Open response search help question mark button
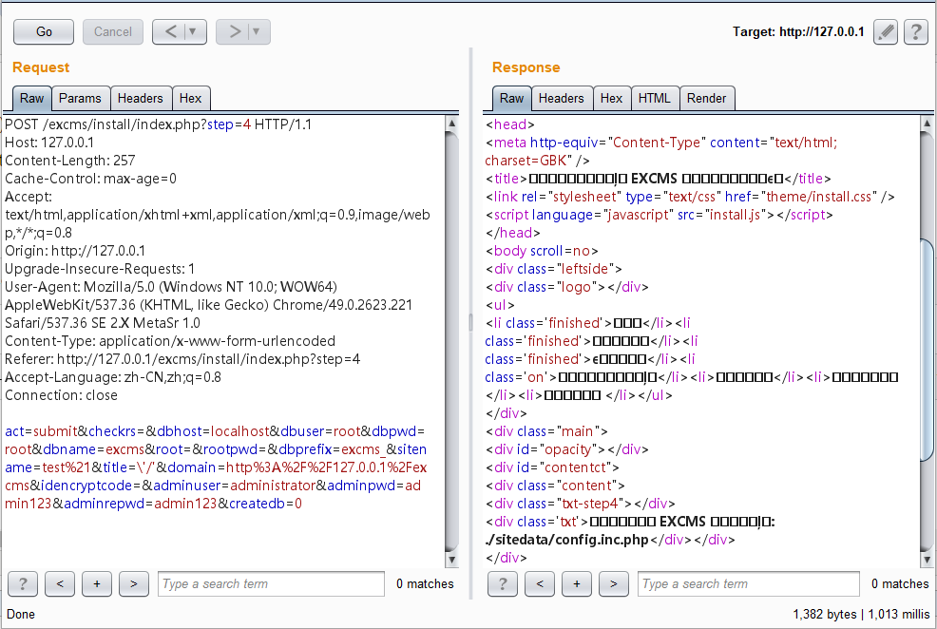 tap(503, 583)
